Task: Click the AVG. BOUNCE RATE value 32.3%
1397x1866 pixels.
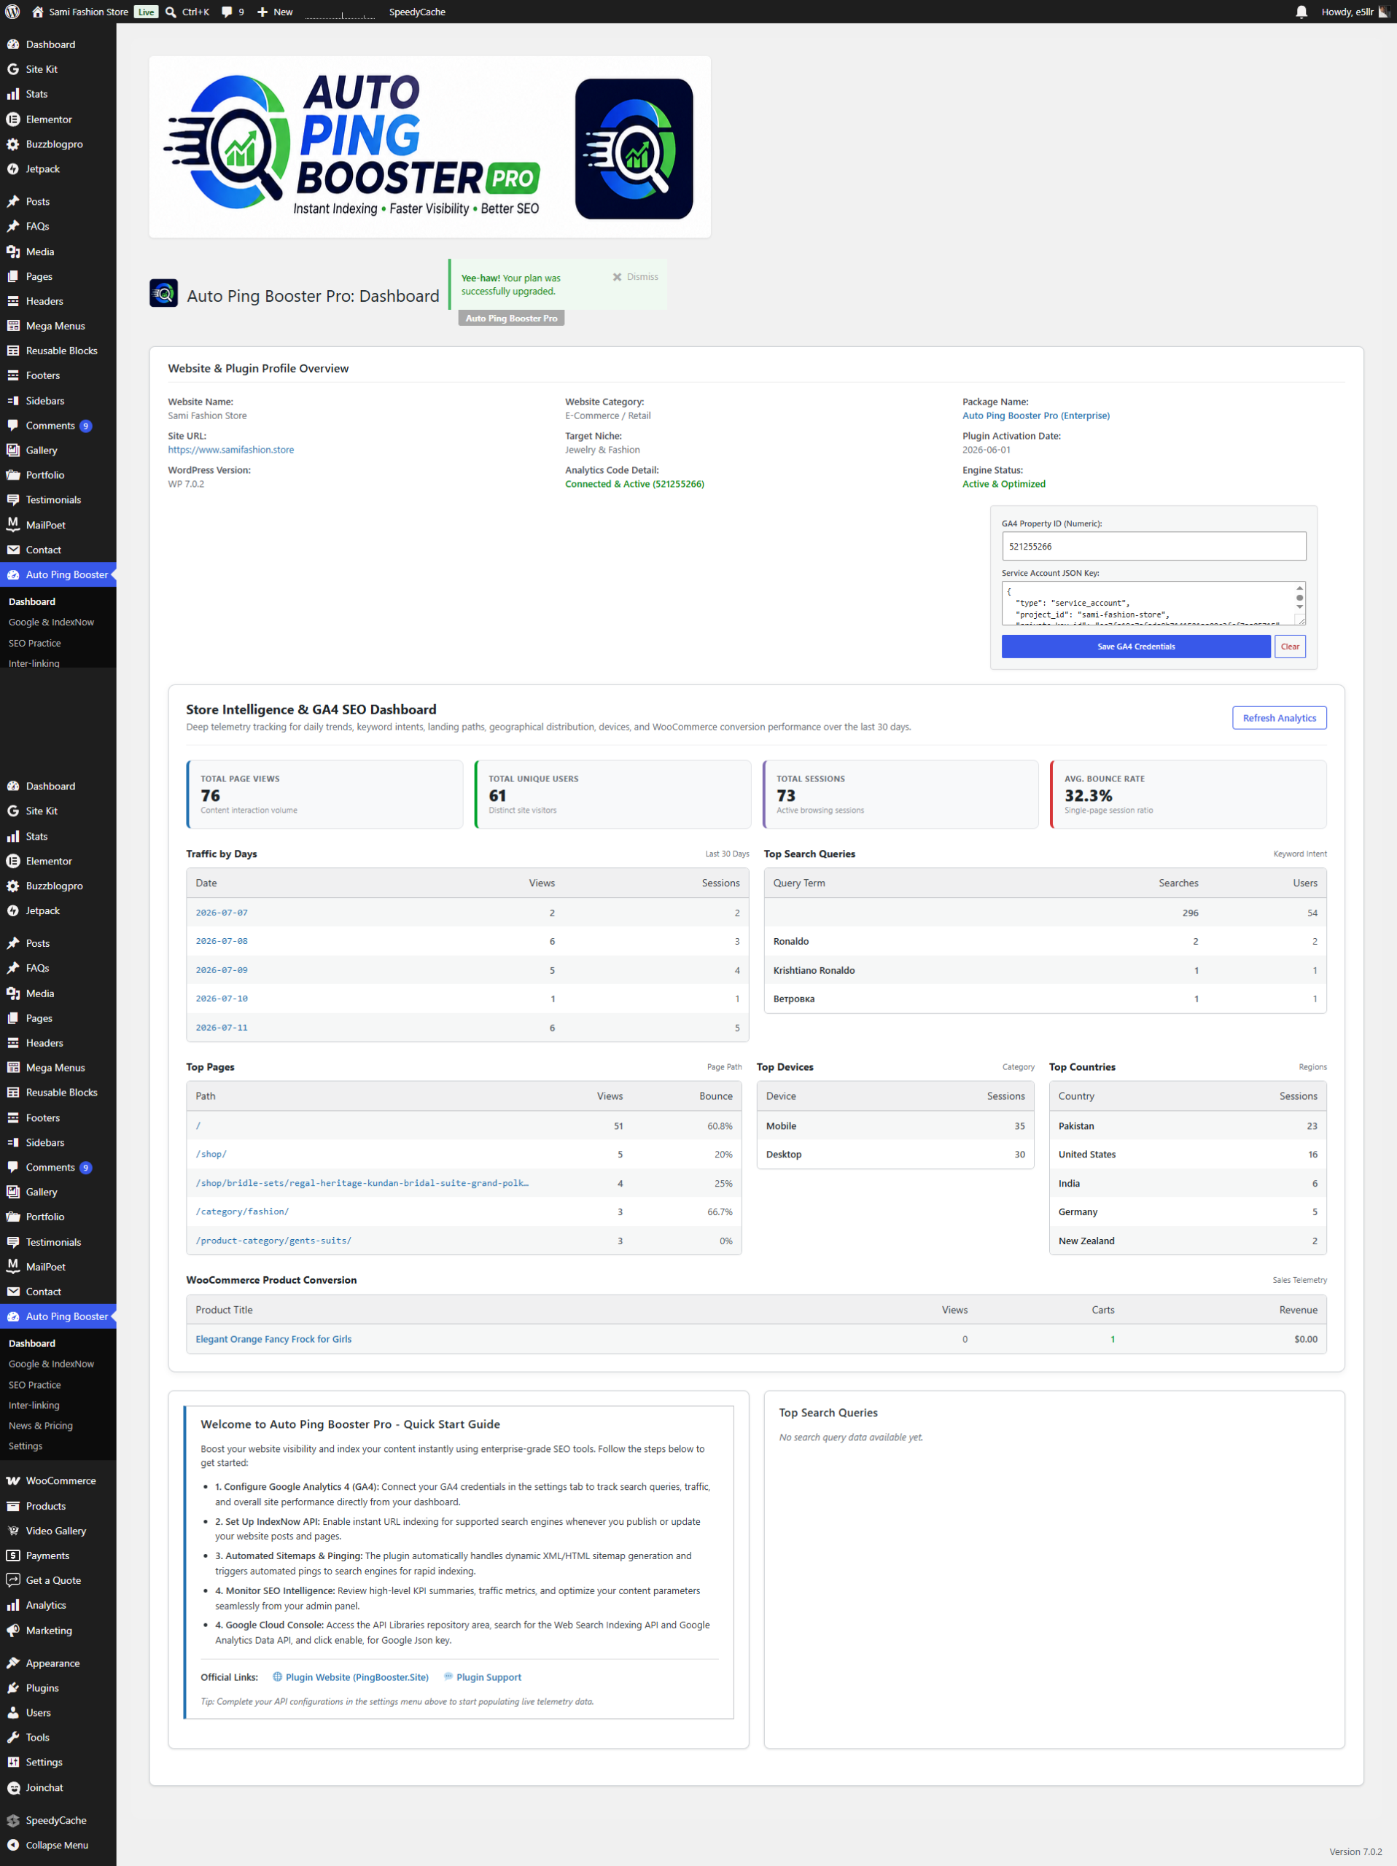Action: pos(1089,795)
